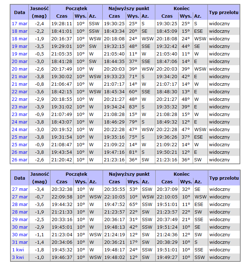Viewport: 250px width, 278px height.
Task: Select the peak time 18:46:29
Action: click(x=114, y=122)
